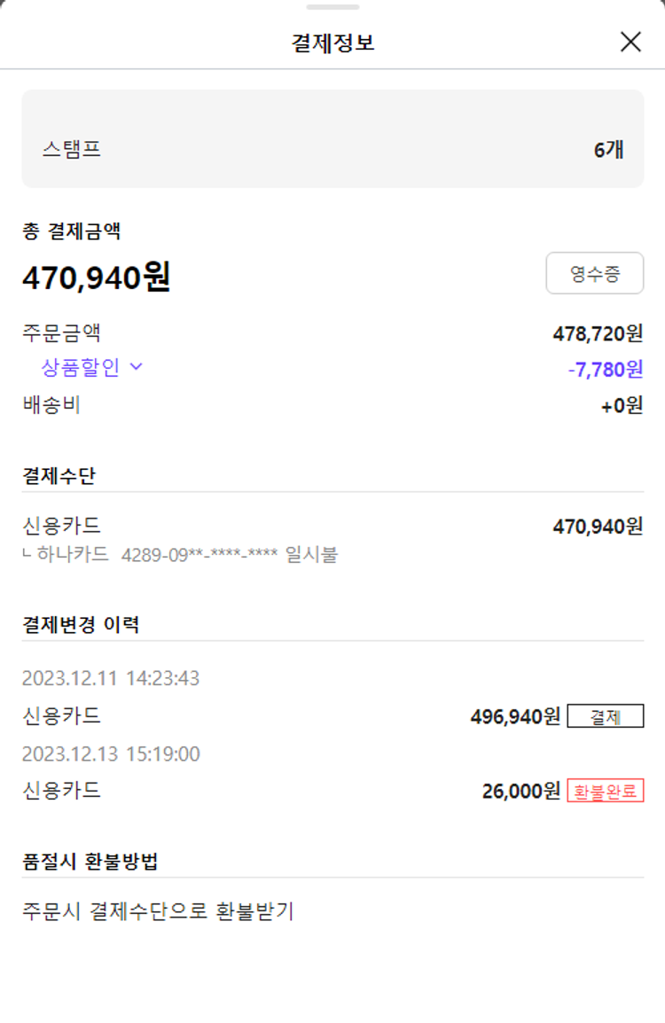
Task: Click the 496,940원 payment history amount
Action: pos(515,716)
